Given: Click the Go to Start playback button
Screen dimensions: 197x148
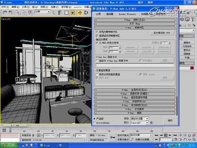Looking at the screenshot, I should click(156, 135).
